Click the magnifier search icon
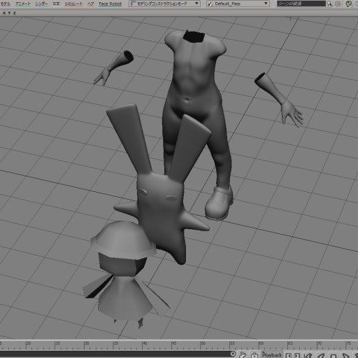358x358 pixels. pyautogui.click(x=329, y=4)
